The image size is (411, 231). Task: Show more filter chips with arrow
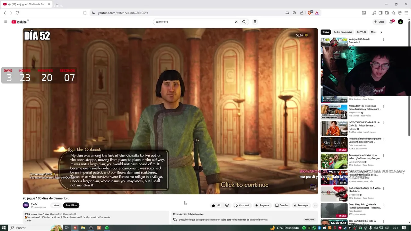point(381,32)
